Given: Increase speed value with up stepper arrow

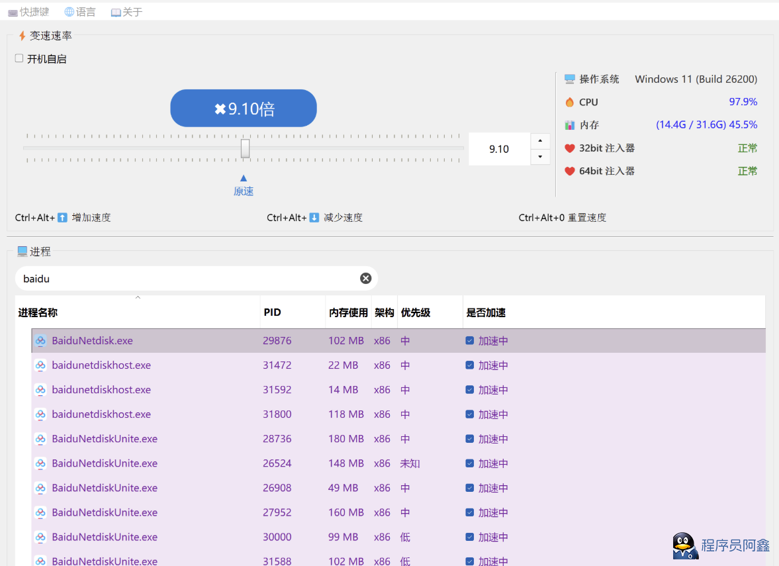Looking at the screenshot, I should [541, 141].
